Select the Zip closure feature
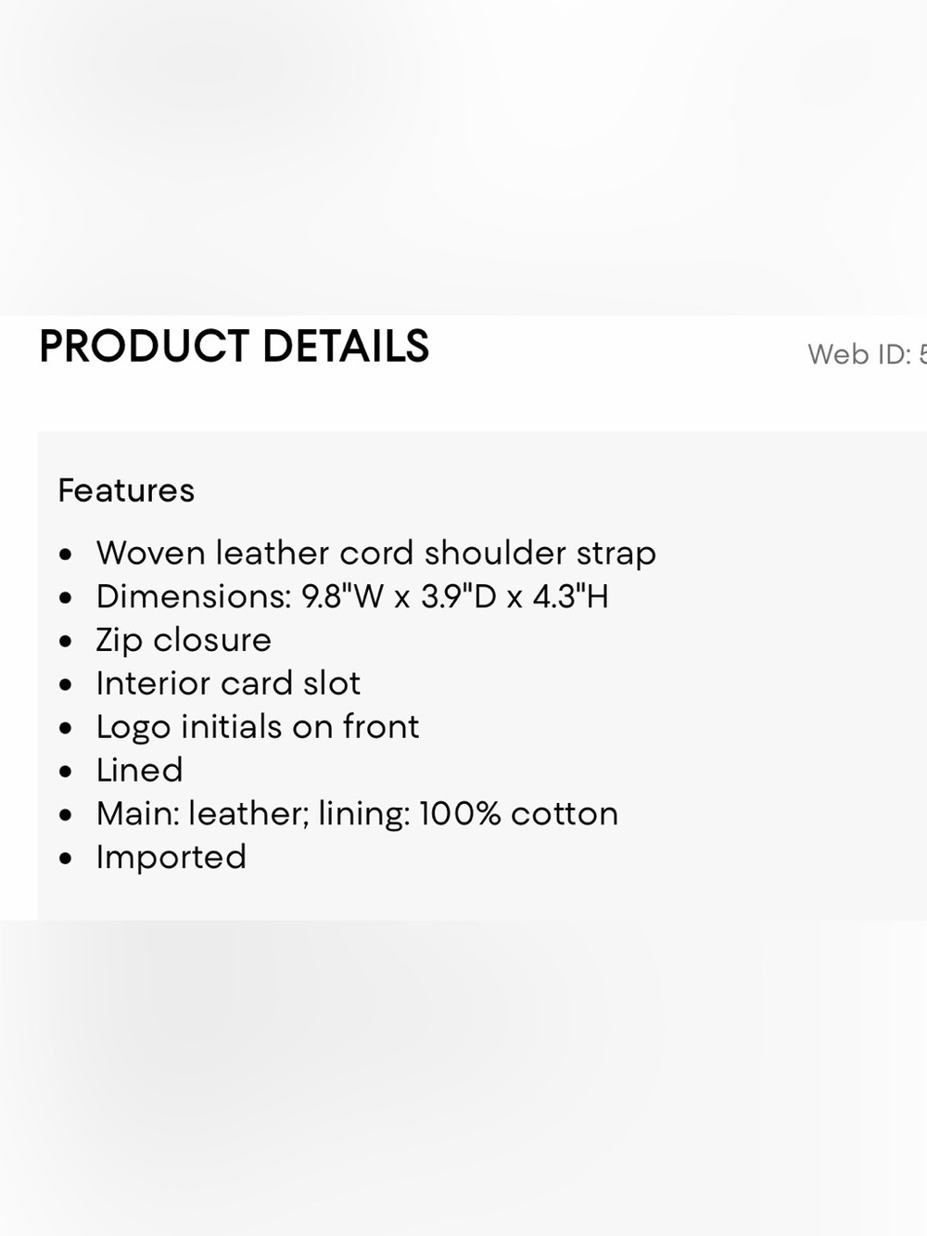927x1236 pixels. pos(184,640)
